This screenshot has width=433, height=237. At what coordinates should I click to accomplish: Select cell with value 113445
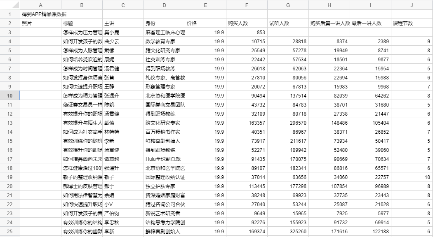[247, 186]
